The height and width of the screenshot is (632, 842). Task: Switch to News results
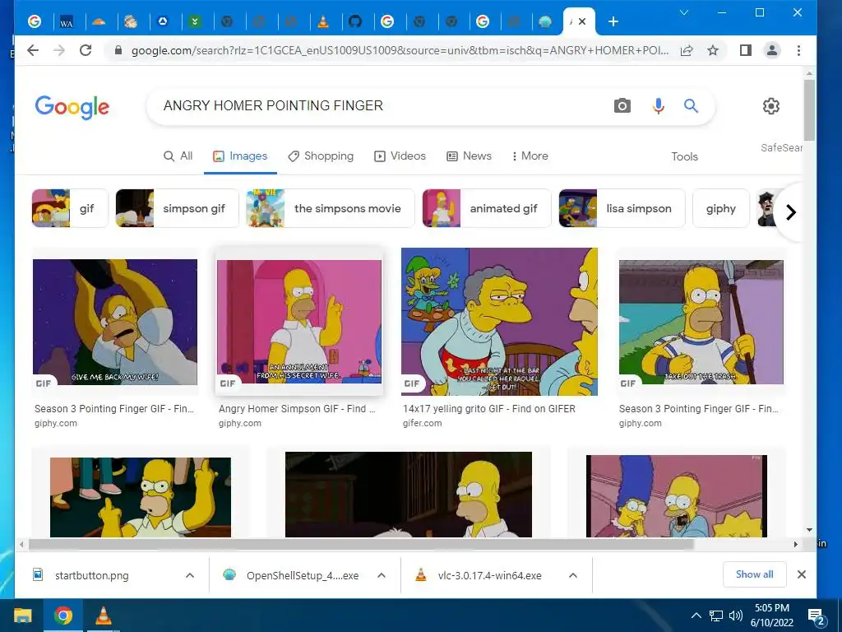(x=469, y=156)
